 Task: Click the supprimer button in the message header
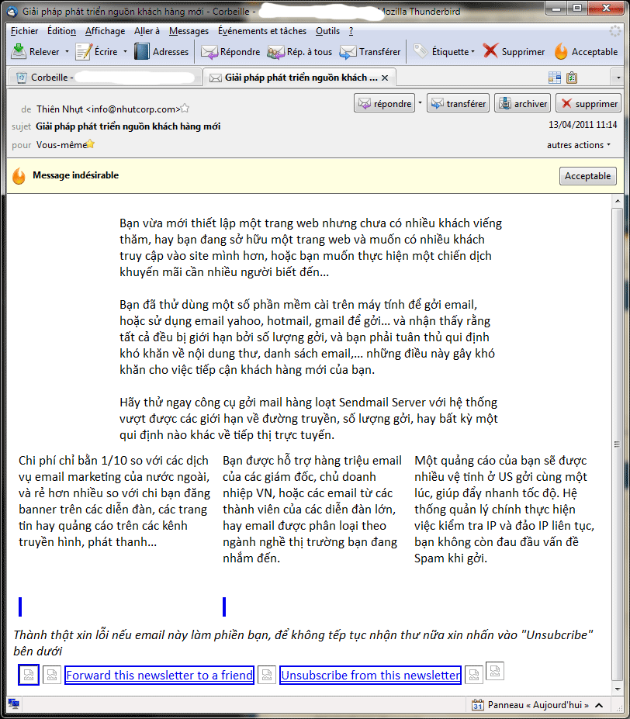588,103
